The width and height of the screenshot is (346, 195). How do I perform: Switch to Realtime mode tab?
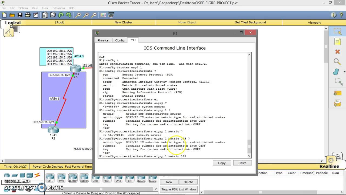(329, 166)
